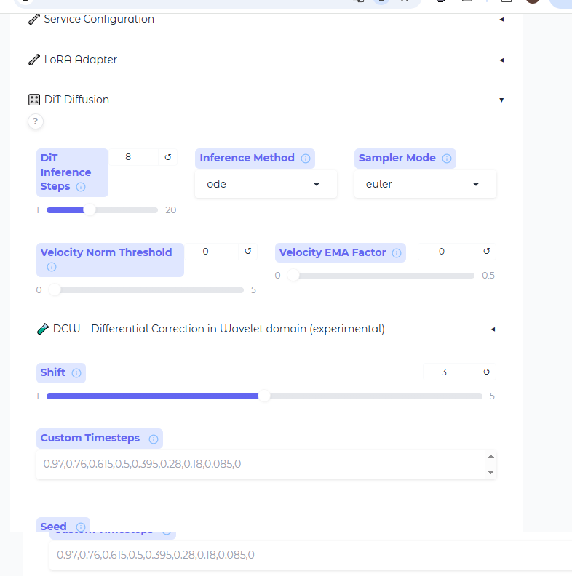Show info for Custom Timesteps
Viewport: 572px width, 576px height.
pos(154,439)
